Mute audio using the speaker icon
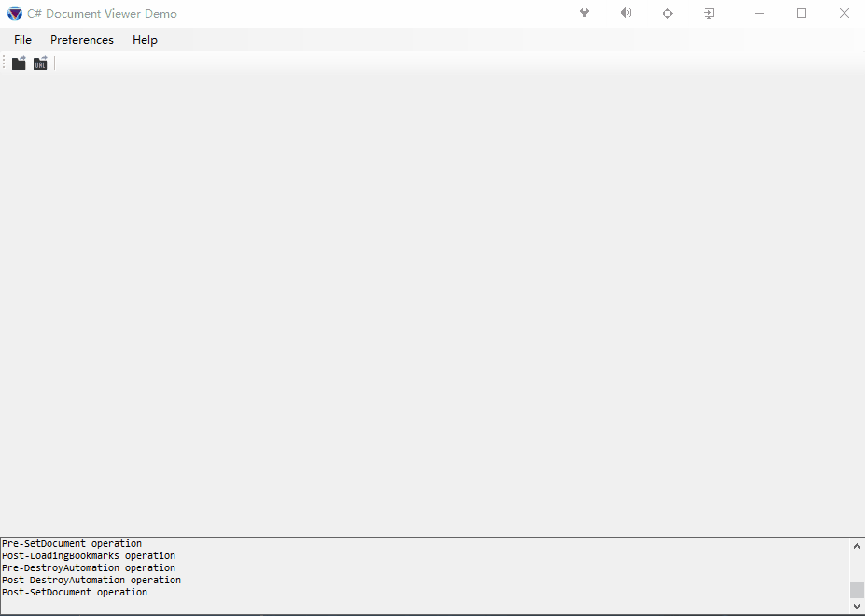This screenshot has height=616, width=865. pyautogui.click(x=625, y=13)
